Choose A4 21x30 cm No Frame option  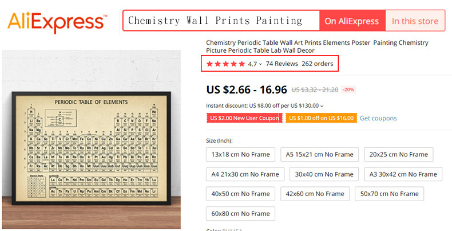(245, 174)
